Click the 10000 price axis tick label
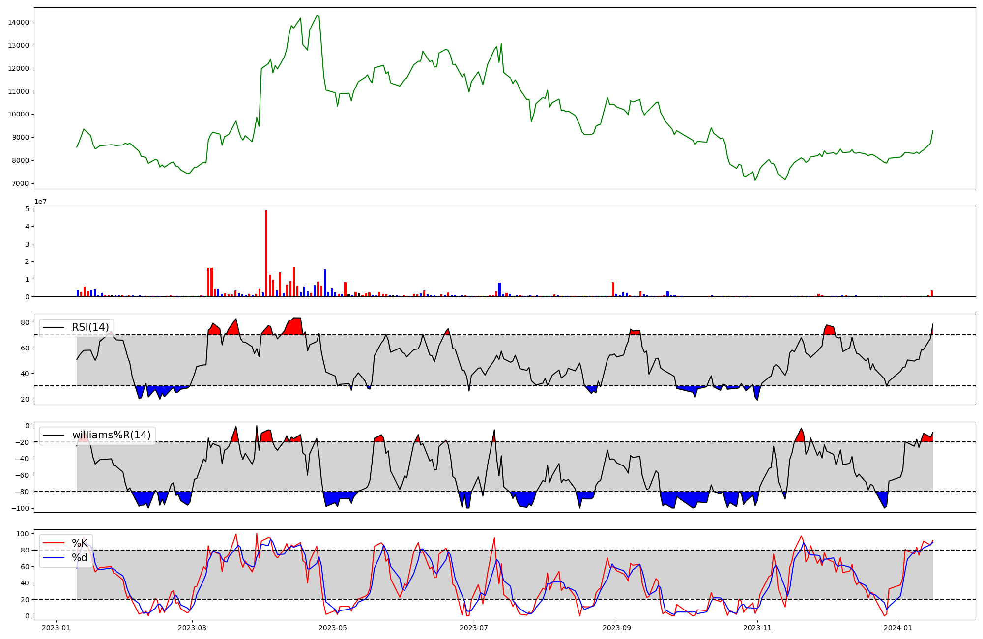This screenshot has width=983, height=639. 18,115
